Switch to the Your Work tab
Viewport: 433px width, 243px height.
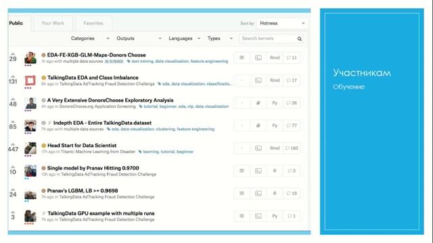53,23
